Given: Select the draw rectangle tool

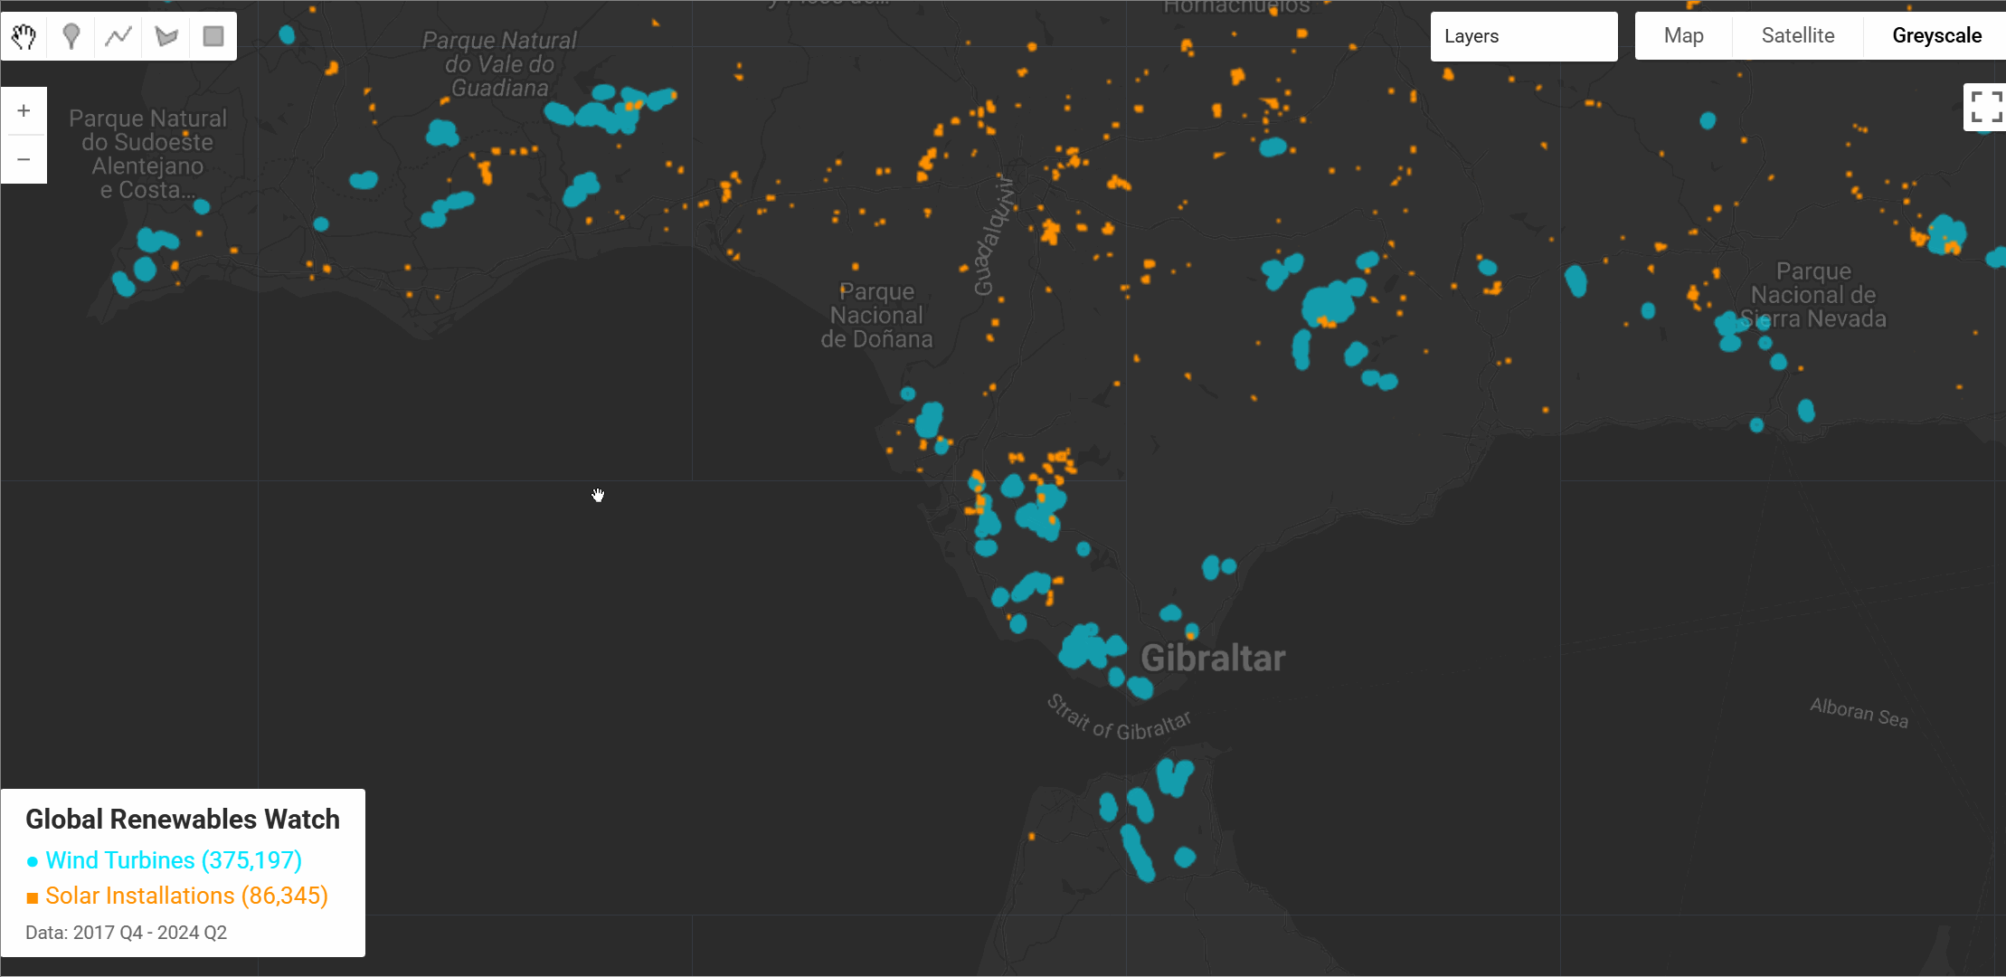Looking at the screenshot, I should pyautogui.click(x=213, y=36).
